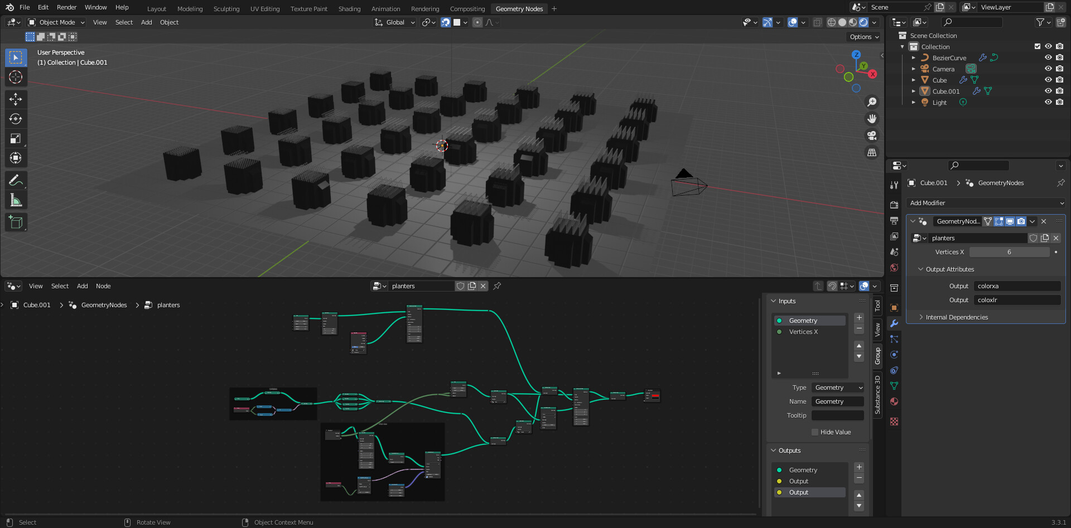Open the Object Data mesh properties tab
Viewport: 1071px width, 528px height.
click(x=894, y=386)
